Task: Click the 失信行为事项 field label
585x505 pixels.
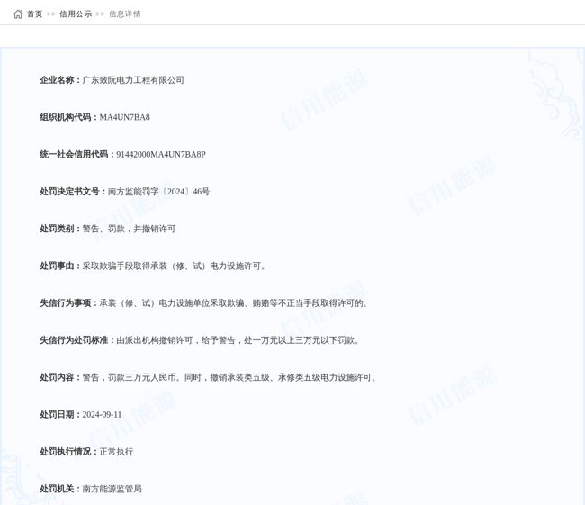Action: [68, 303]
